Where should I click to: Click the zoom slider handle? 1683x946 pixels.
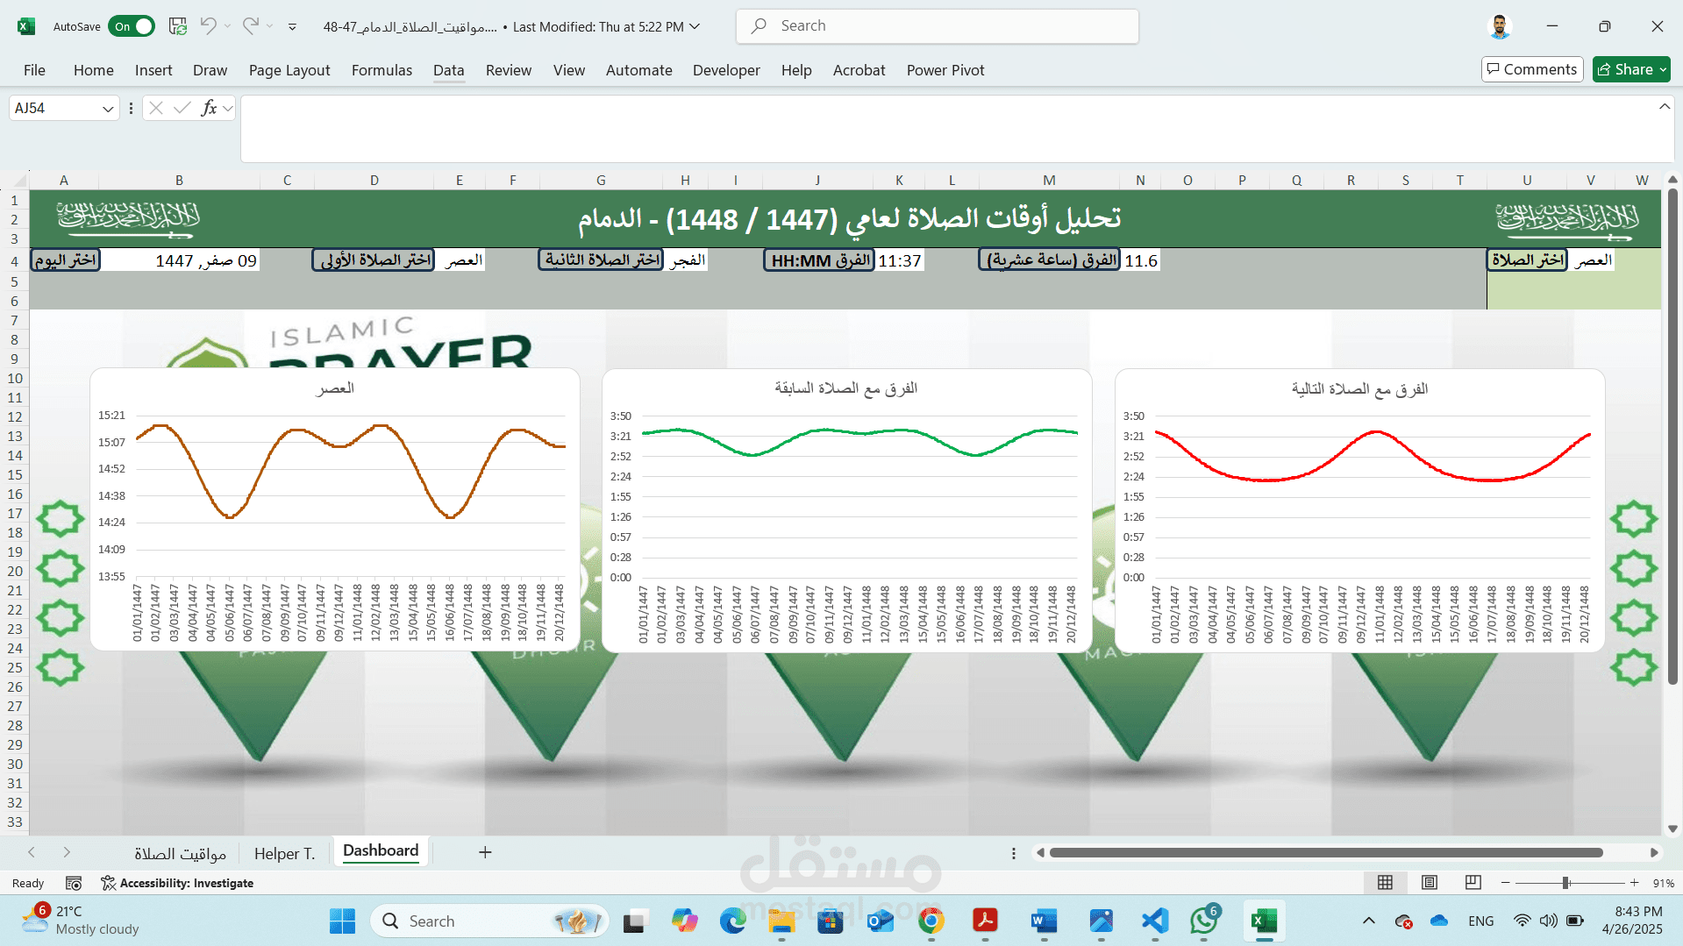point(1566,883)
